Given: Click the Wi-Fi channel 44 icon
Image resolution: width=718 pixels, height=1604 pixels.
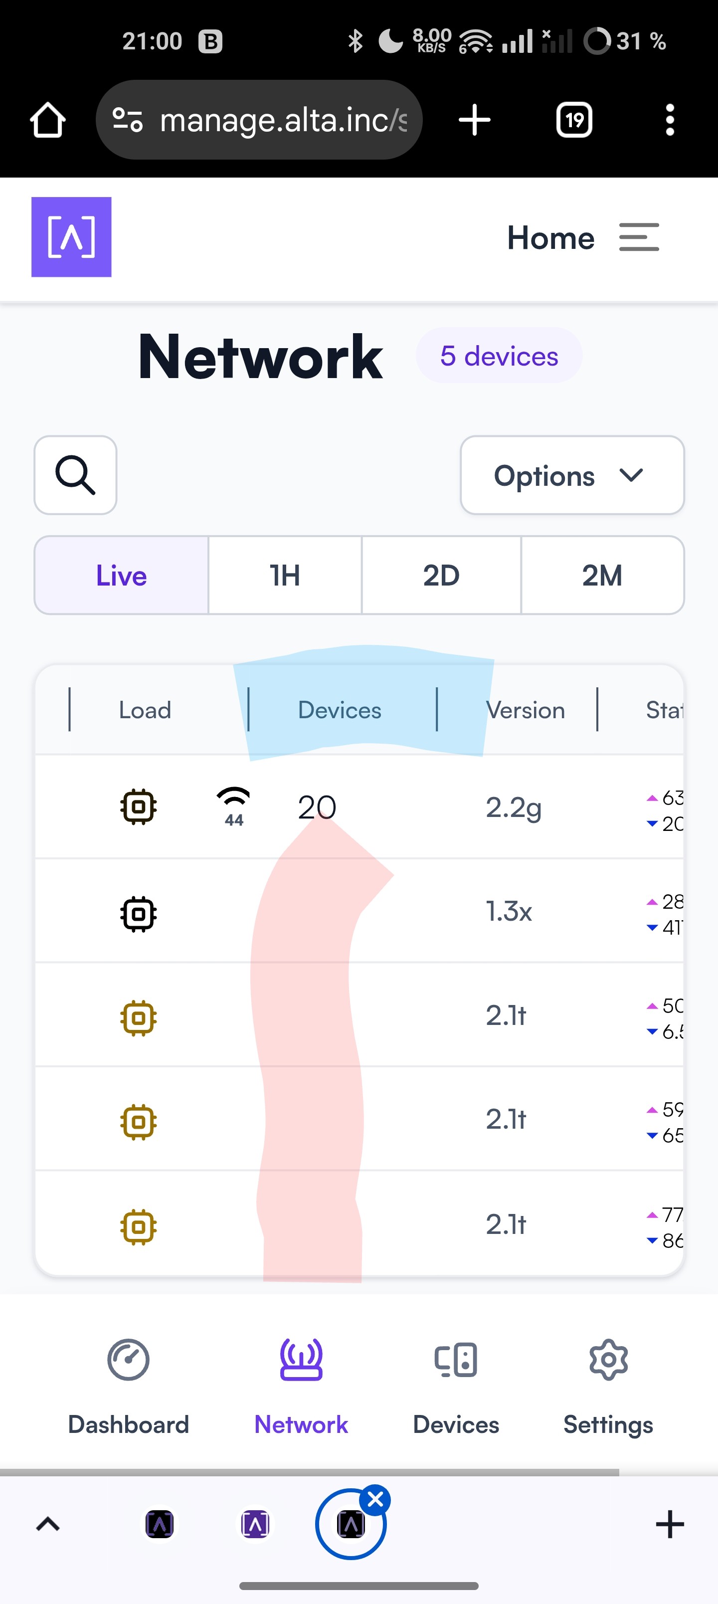Looking at the screenshot, I should (233, 807).
